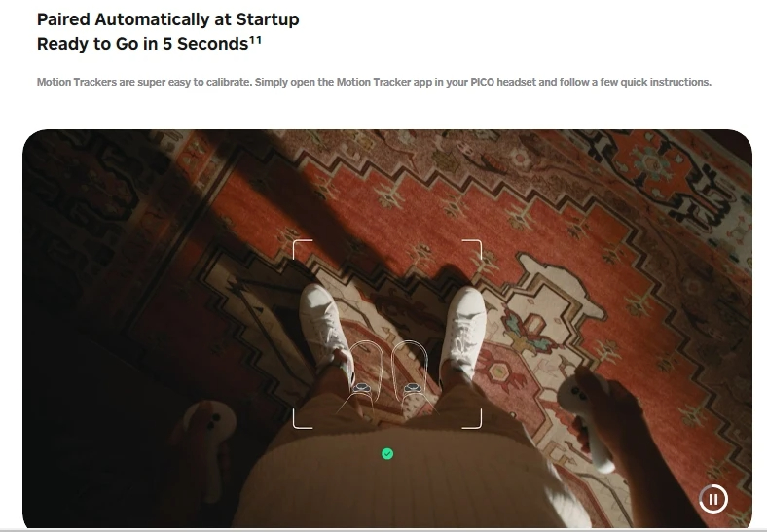Open footnote 11 superscript reference
The height and width of the screenshot is (532, 767).
255,40
